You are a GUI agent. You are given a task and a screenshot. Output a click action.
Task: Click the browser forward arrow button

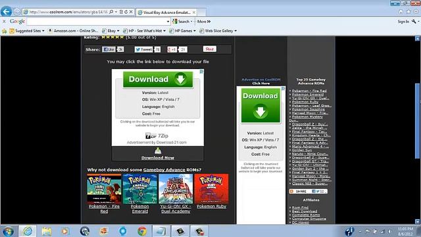[x=16, y=12]
